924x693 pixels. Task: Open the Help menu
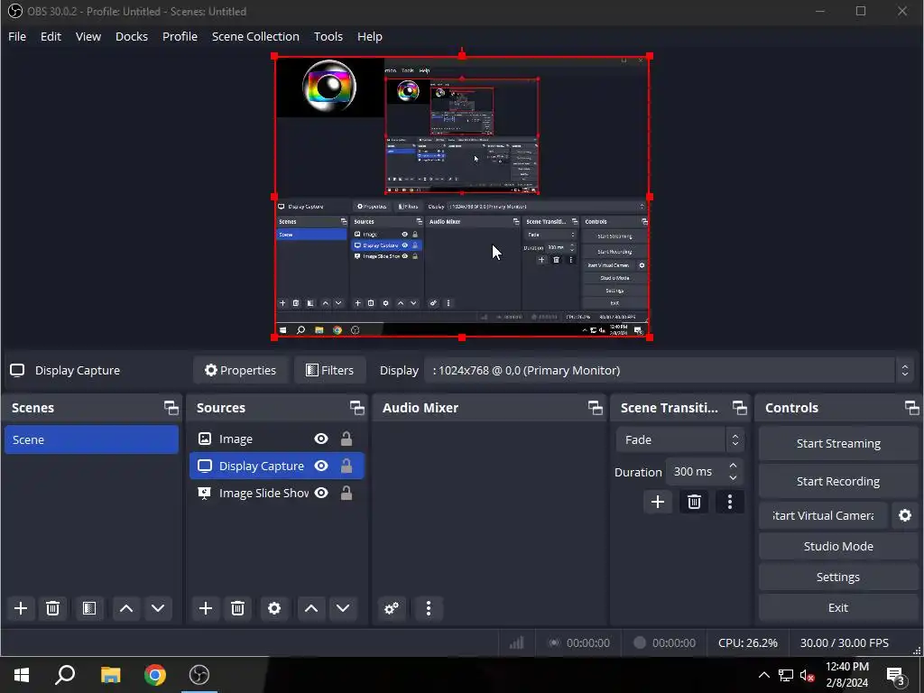click(x=369, y=36)
